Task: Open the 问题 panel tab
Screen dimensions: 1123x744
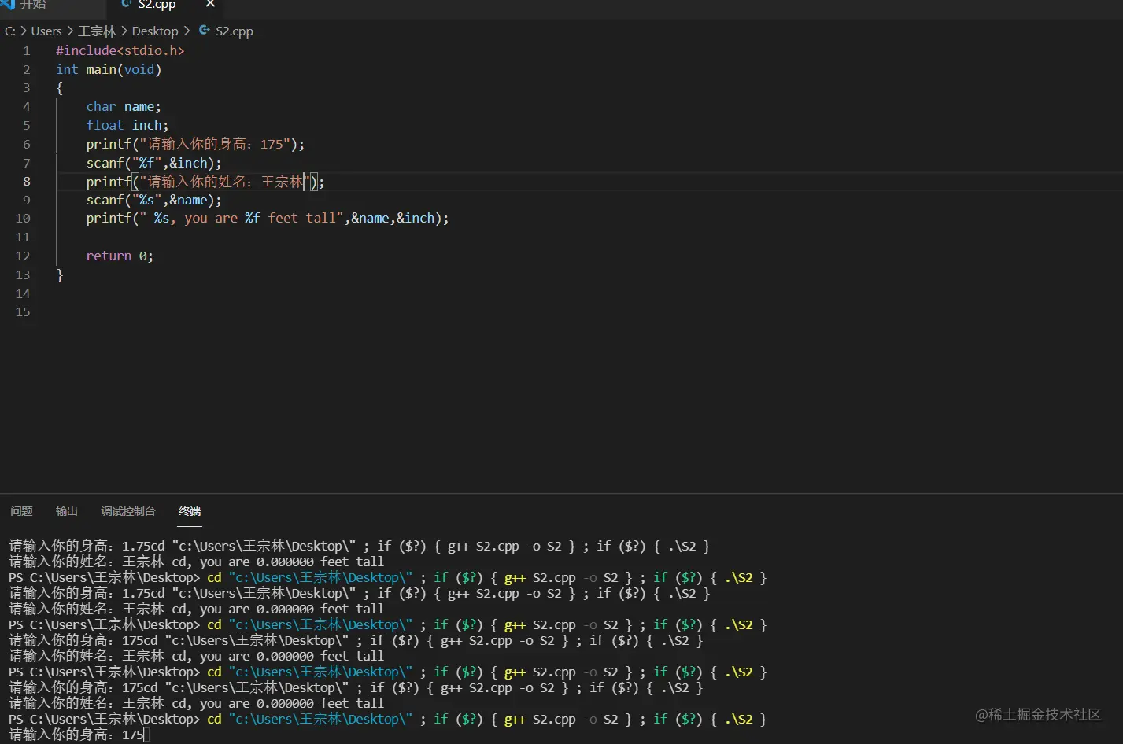Action: coord(21,511)
